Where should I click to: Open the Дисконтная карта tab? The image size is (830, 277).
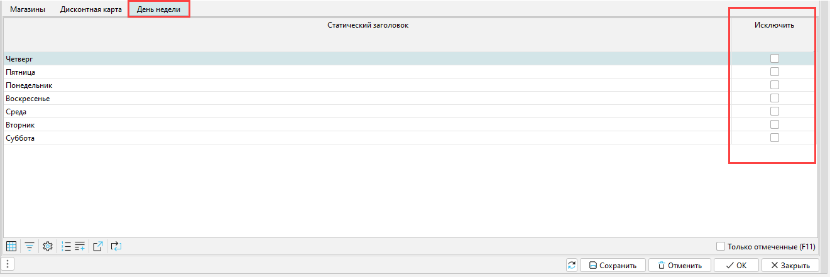point(91,10)
